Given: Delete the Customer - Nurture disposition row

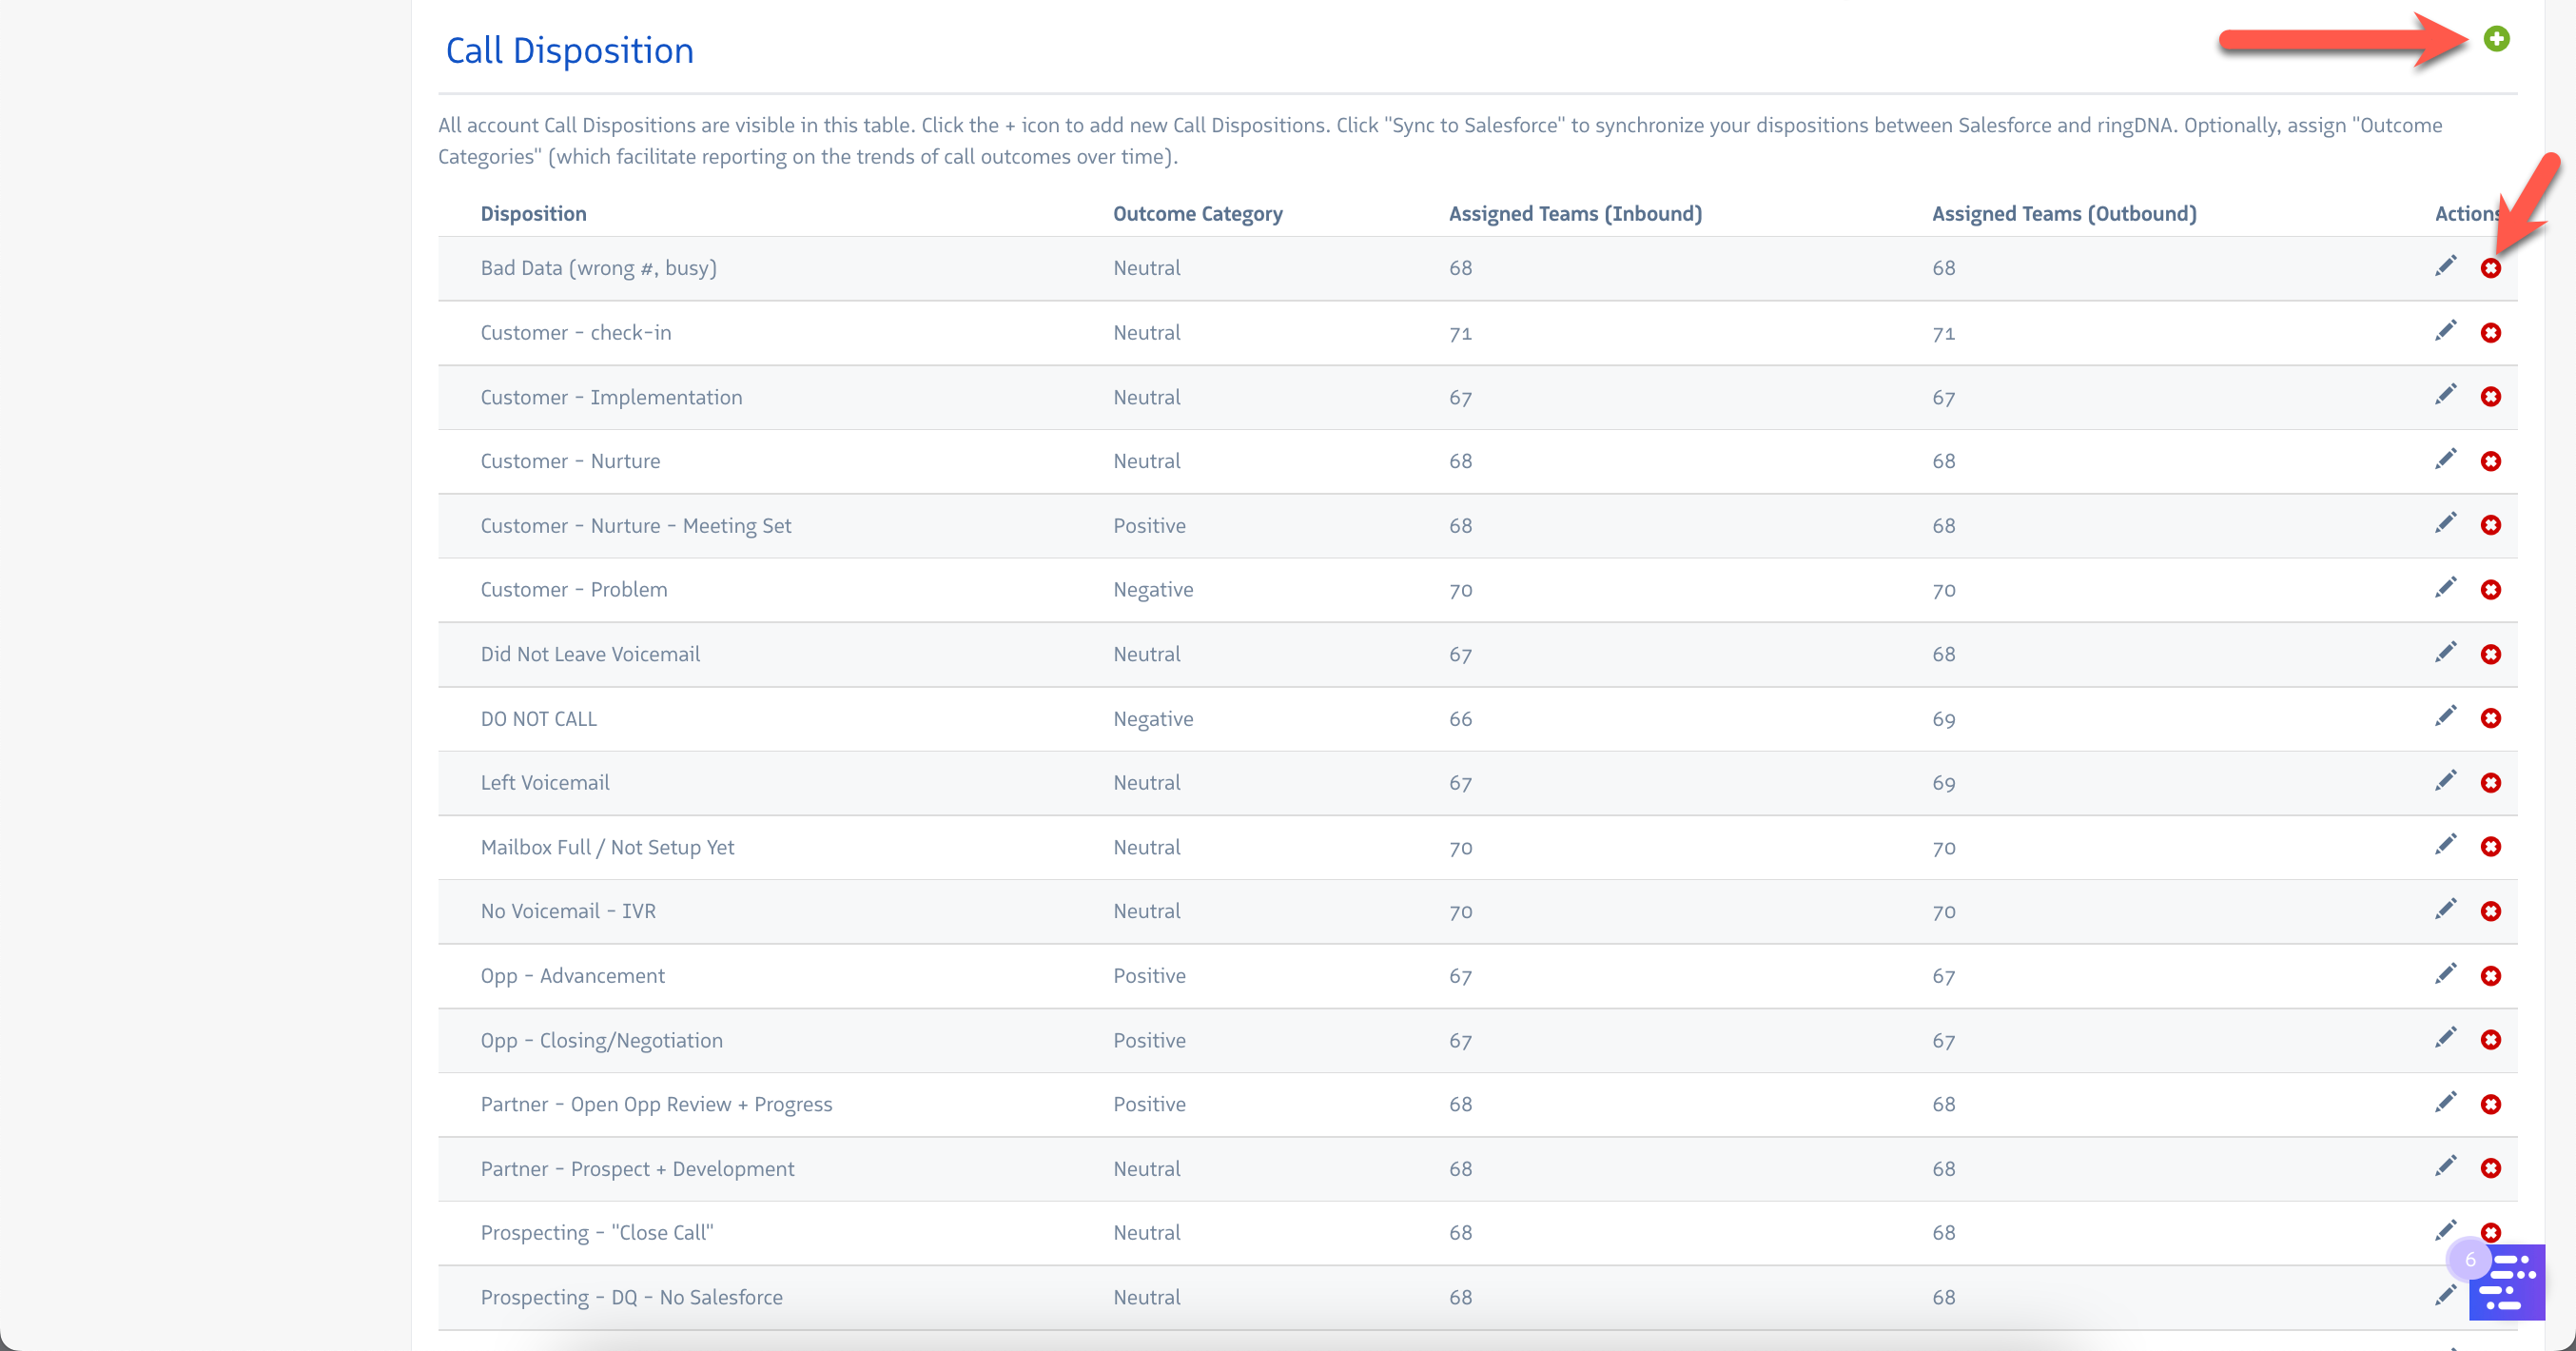Looking at the screenshot, I should 2490,461.
